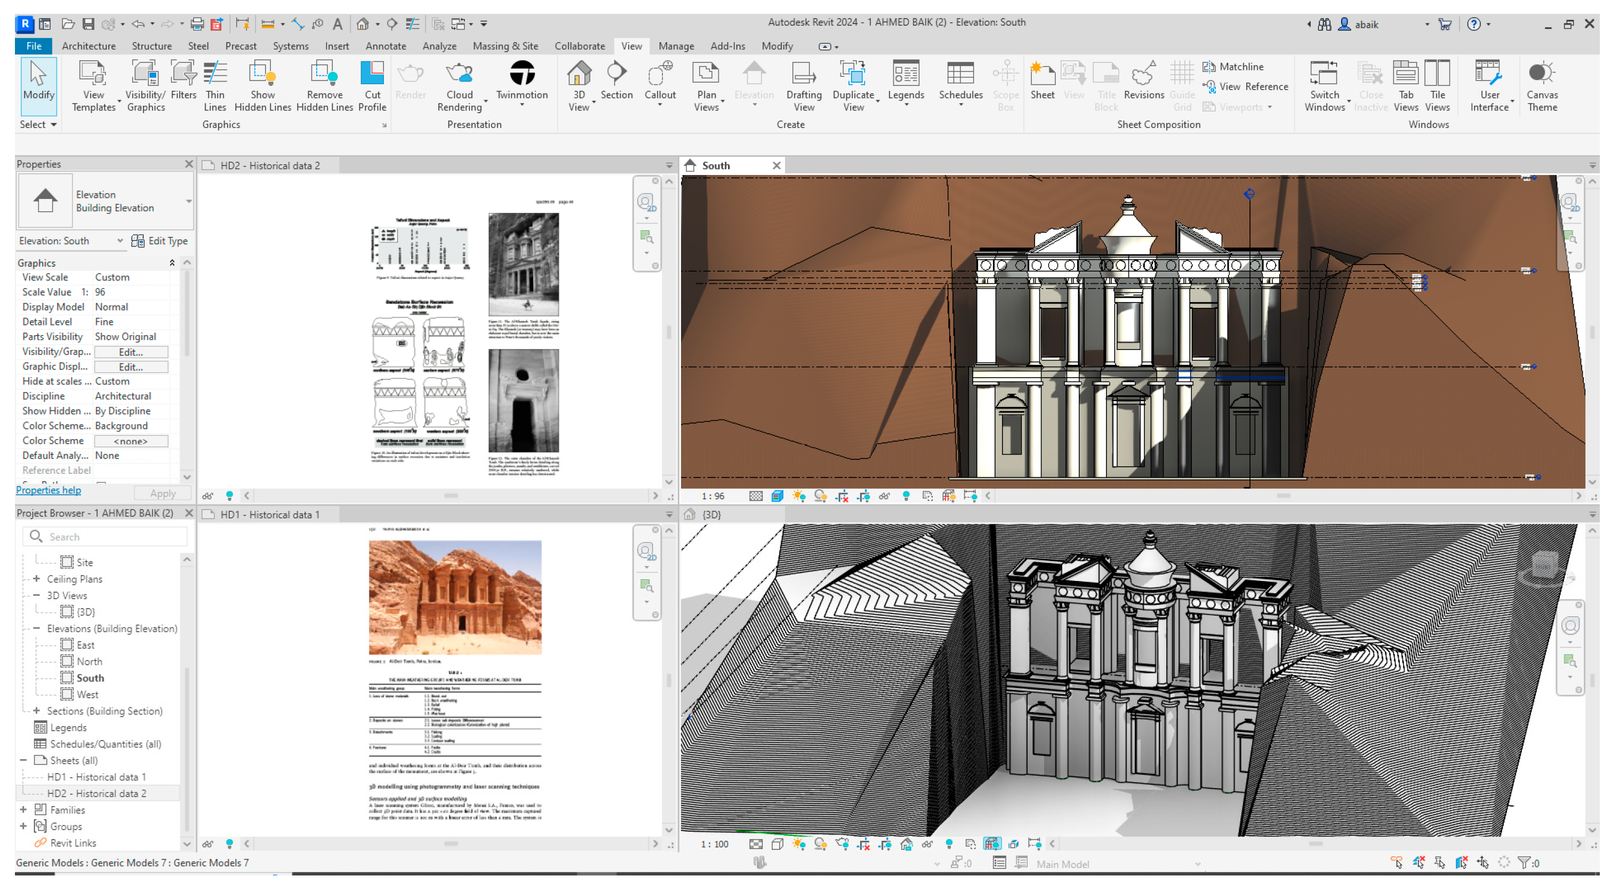This screenshot has height=892, width=1611.
Task: Click Edit button for Graphic Display Options
Action: point(131,367)
